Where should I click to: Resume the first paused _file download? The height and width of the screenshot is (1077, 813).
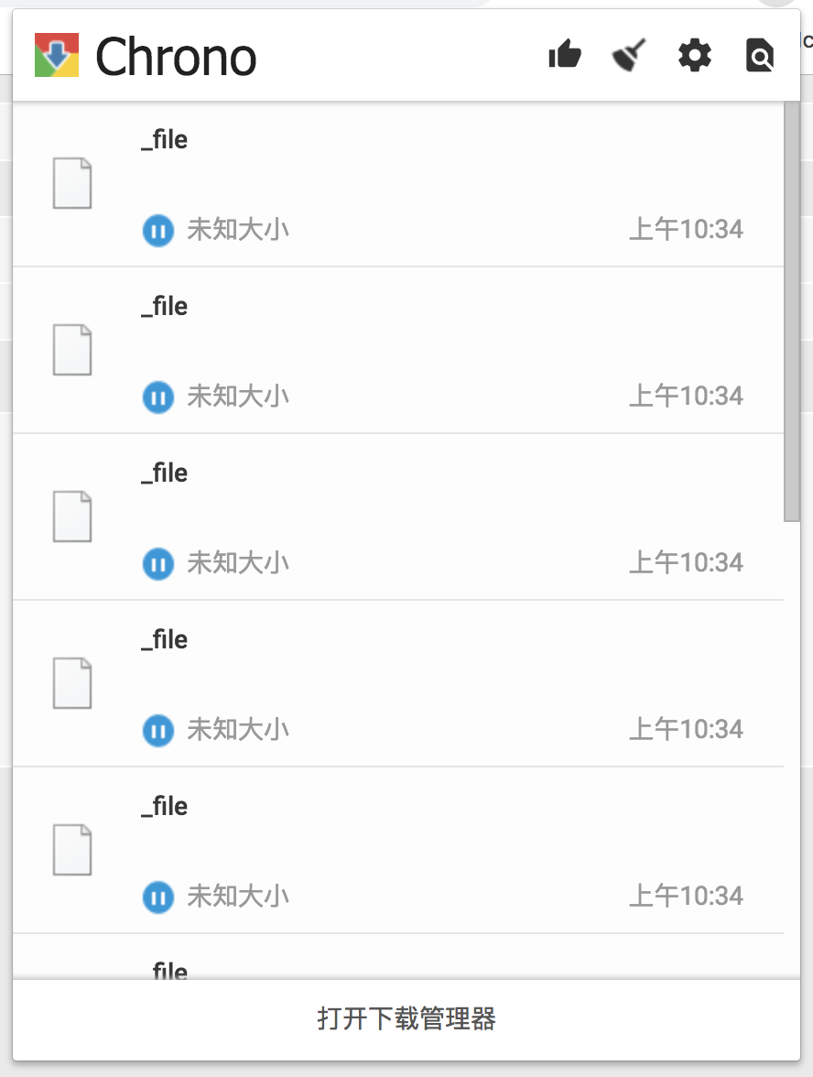[x=157, y=230]
